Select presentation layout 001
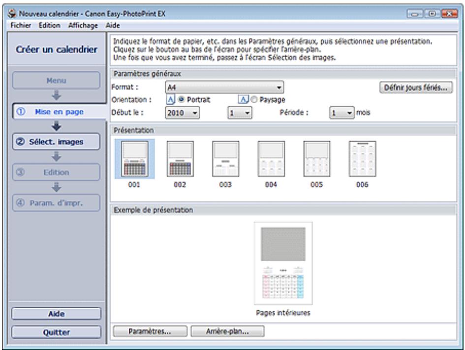The image size is (465, 350). click(135, 159)
